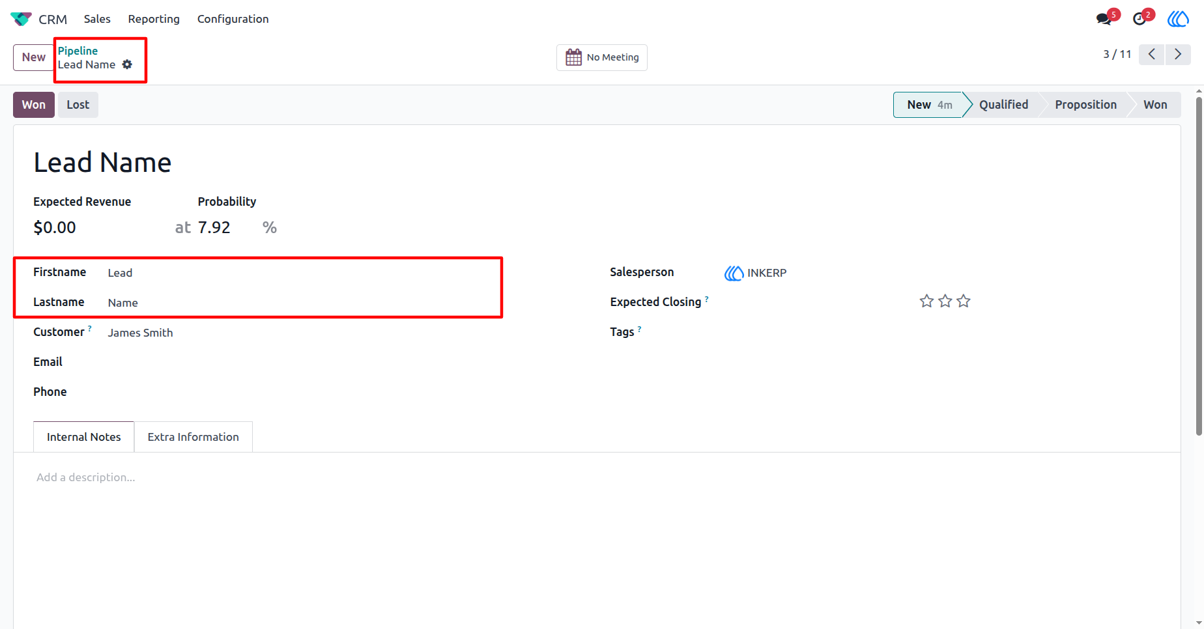This screenshot has height=629, width=1204.
Task: Go to next record arrow
Action: pyautogui.click(x=1178, y=54)
